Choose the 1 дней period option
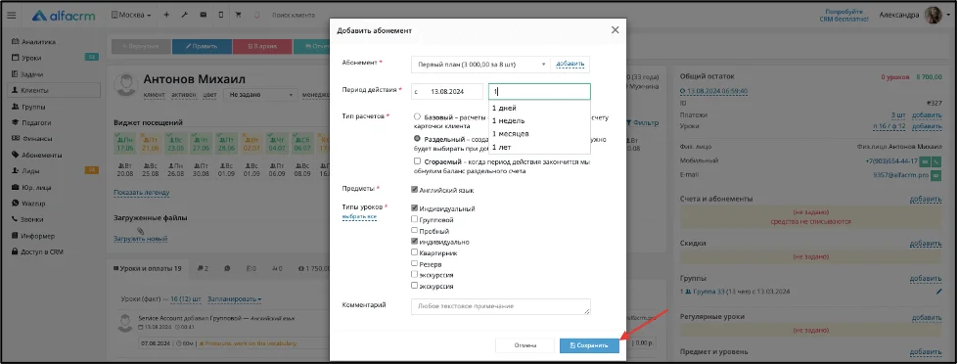The height and width of the screenshot is (364, 958). point(539,108)
